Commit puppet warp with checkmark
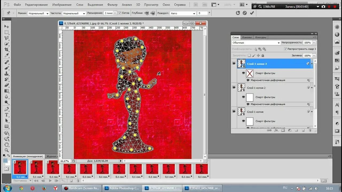This screenshot has width=342, height=192. (252, 13)
